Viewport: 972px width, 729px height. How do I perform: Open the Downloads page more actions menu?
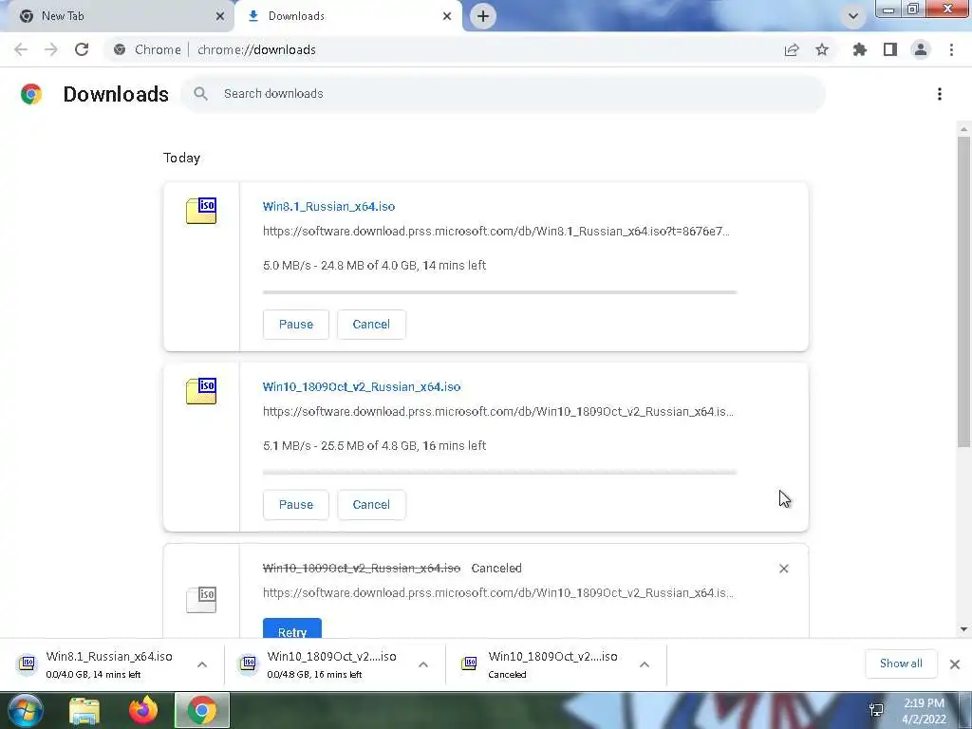[940, 94]
